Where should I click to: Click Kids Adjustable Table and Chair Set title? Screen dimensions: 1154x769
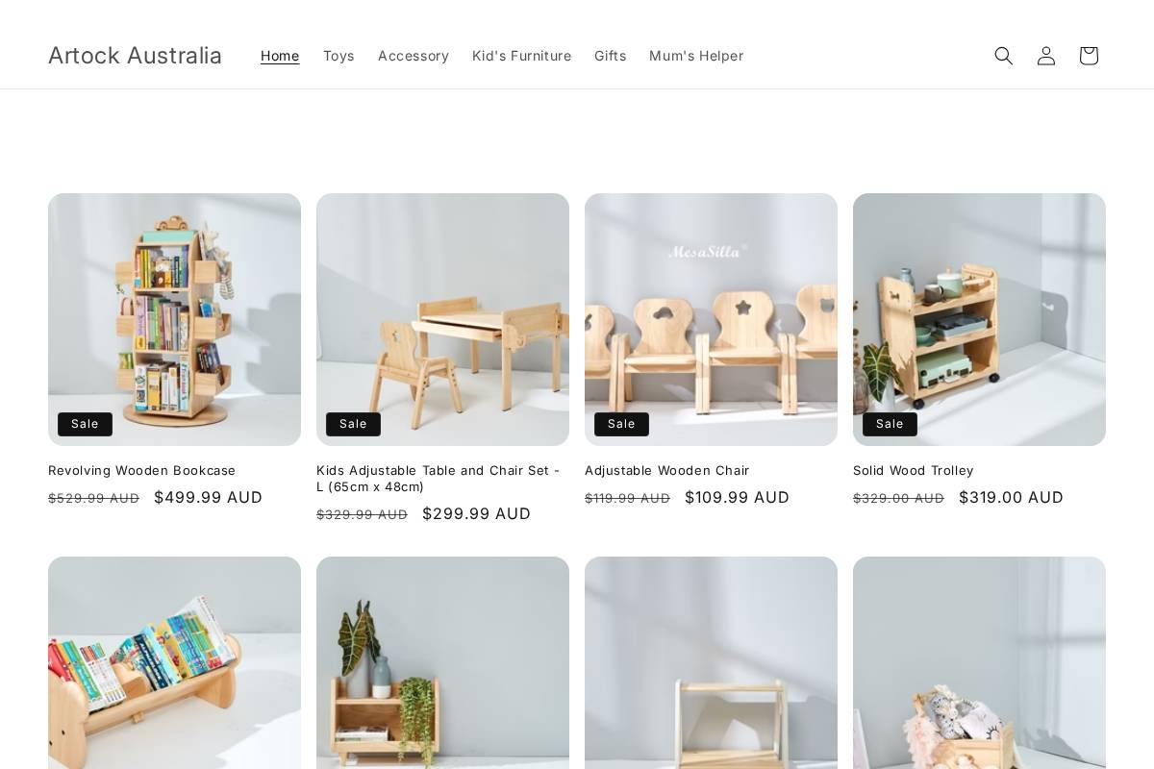pos(439,479)
